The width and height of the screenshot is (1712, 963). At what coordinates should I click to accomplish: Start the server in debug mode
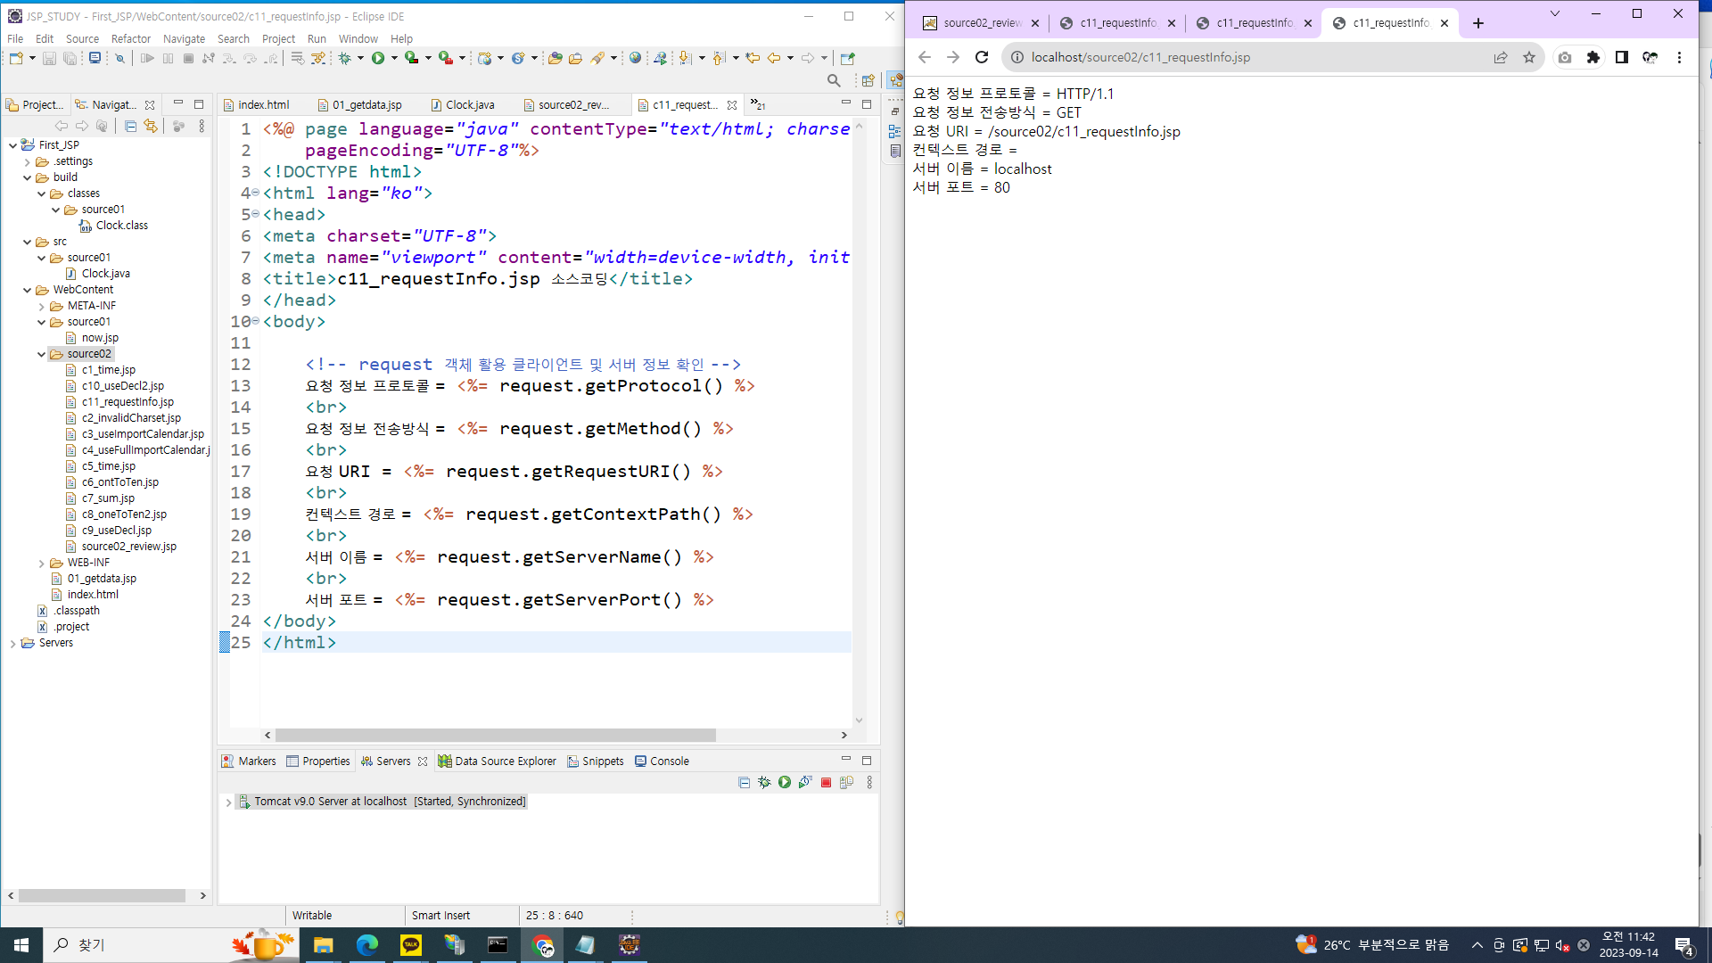[x=764, y=783]
